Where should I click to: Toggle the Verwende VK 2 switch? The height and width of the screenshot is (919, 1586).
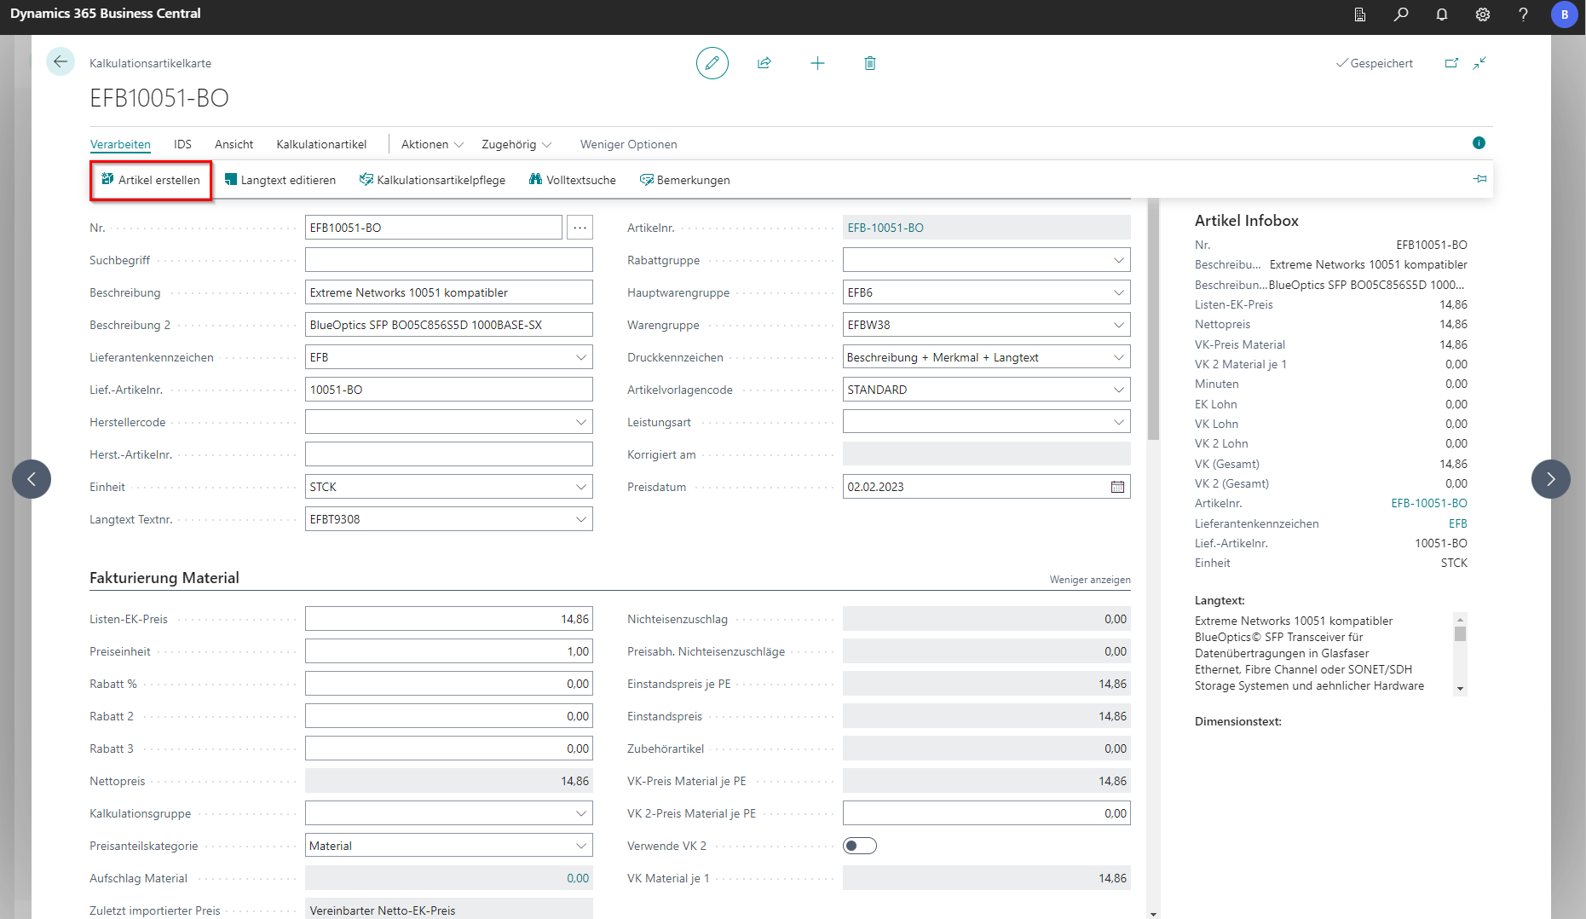[x=859, y=846]
